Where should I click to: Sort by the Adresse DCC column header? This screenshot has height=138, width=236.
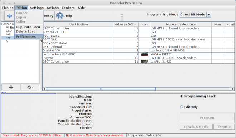126,24
